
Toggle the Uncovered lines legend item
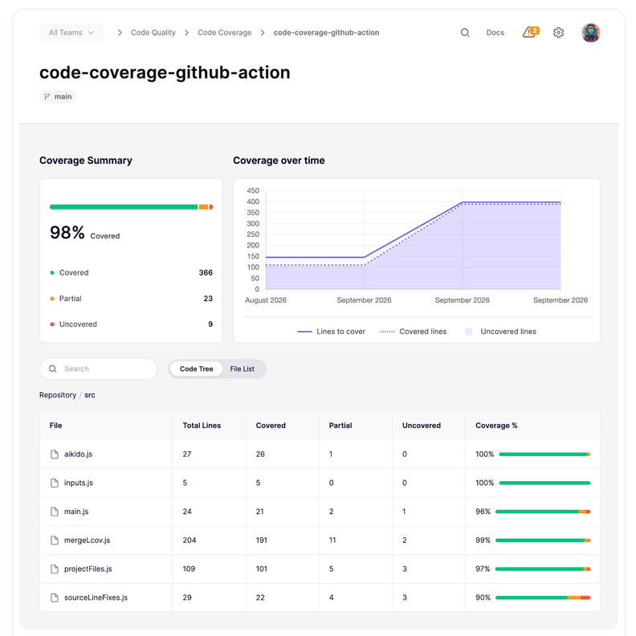point(500,332)
